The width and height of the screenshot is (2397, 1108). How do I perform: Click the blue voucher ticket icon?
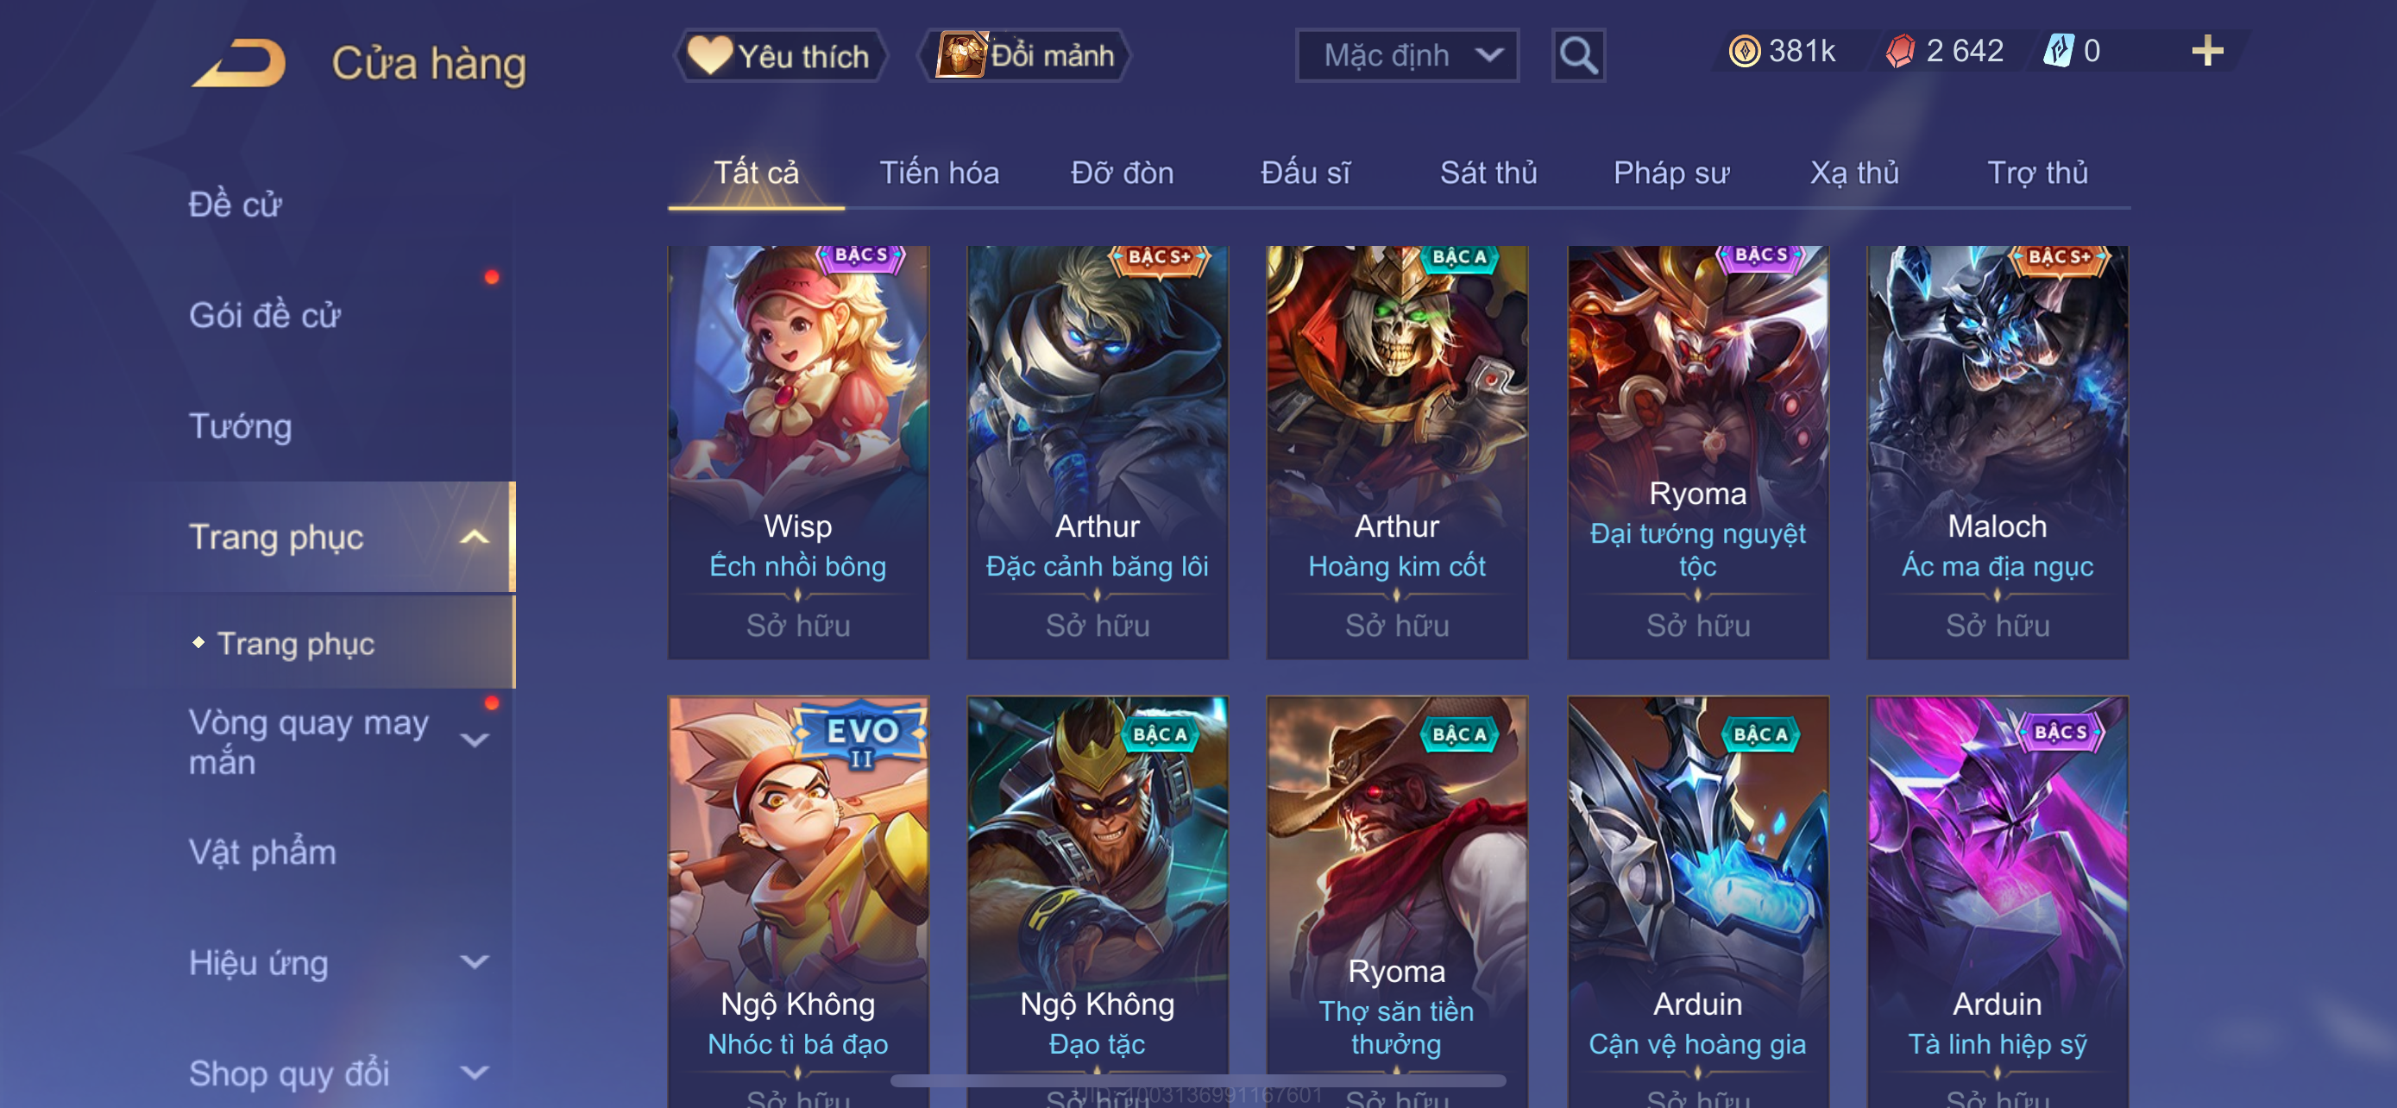pyautogui.click(x=2057, y=51)
